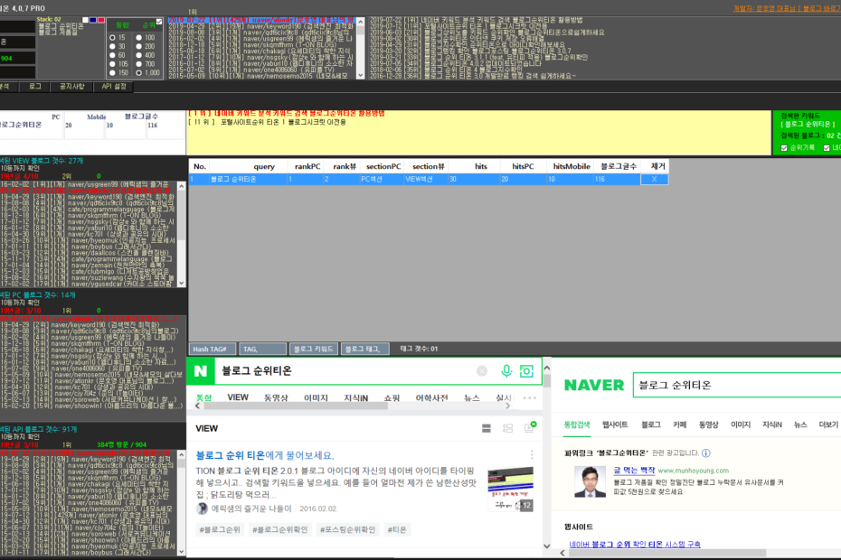Select VIEW tab in mobile Naver
Viewport: 841px width, 560px height.
pos(238,397)
